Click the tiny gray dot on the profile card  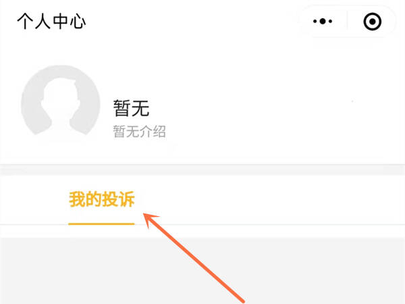point(352,101)
